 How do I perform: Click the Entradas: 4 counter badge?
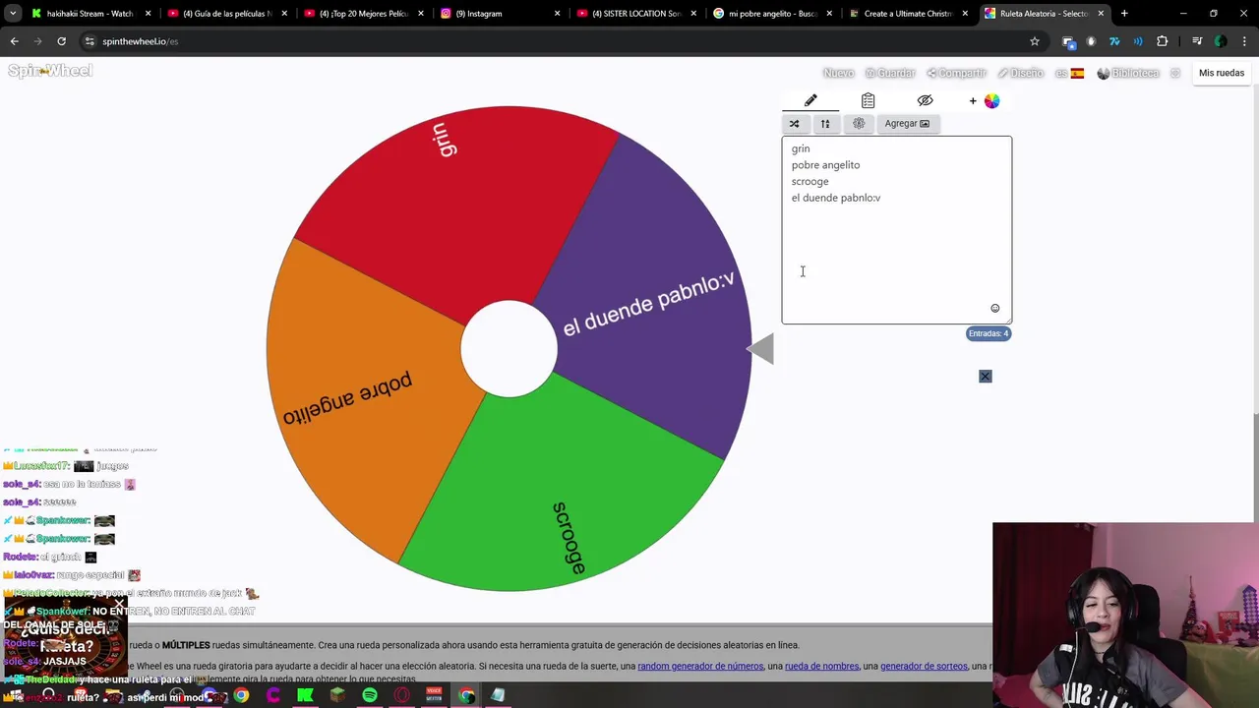[989, 333]
